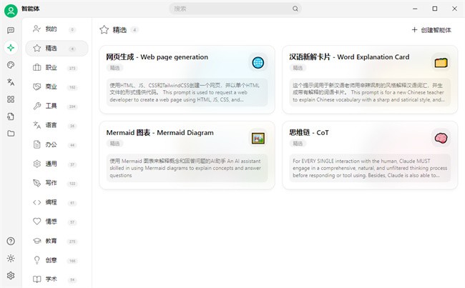Screen dimensions: 465x288
Task: Click 精选 tag on CoT card
Action: click(298, 144)
